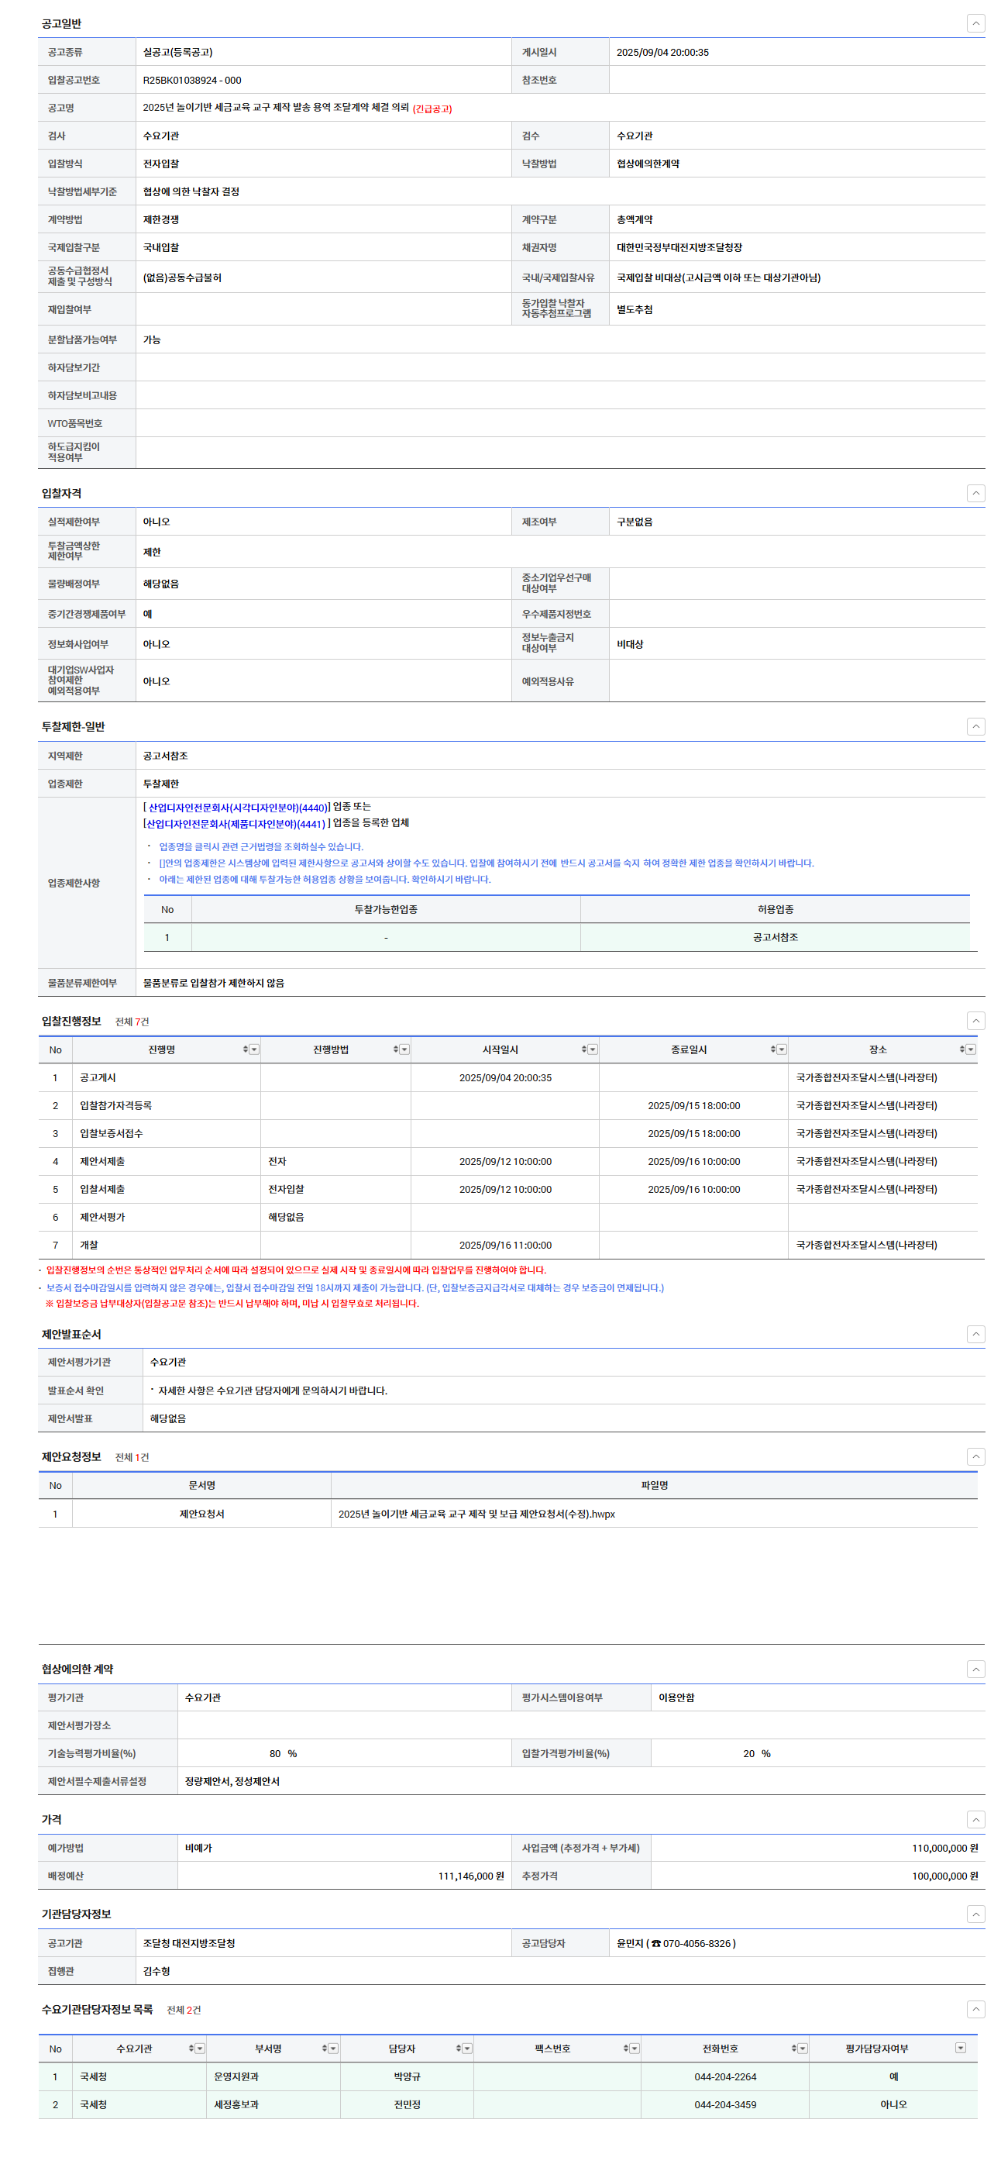
Task: Open the filter dropdown for 진행방법 column
Action: pos(404,1049)
